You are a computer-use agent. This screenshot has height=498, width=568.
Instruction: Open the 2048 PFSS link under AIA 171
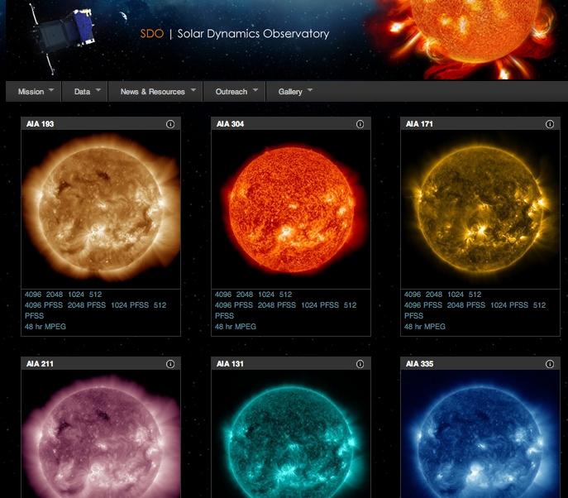(x=466, y=305)
